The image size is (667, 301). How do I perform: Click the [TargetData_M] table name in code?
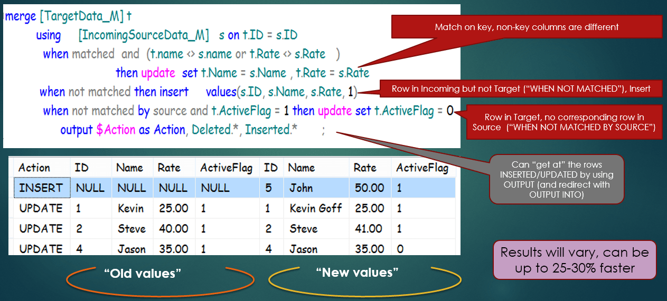(x=81, y=16)
